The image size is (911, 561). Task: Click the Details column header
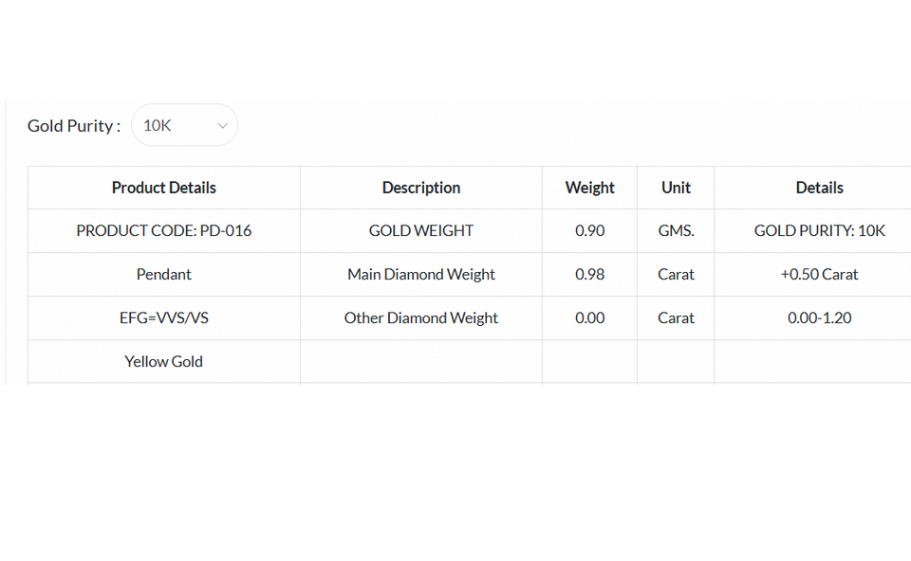pyautogui.click(x=819, y=188)
